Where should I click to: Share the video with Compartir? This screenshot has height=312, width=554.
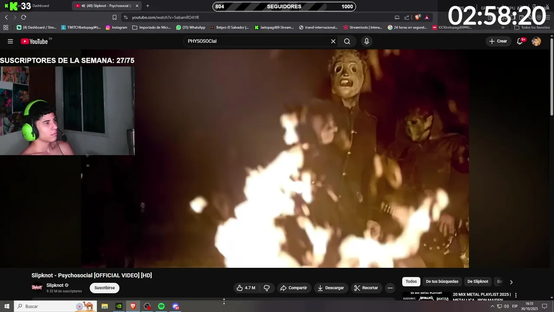coord(293,288)
